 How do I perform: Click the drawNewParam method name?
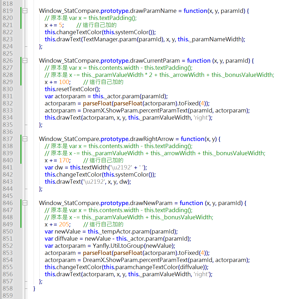tap(151, 203)
